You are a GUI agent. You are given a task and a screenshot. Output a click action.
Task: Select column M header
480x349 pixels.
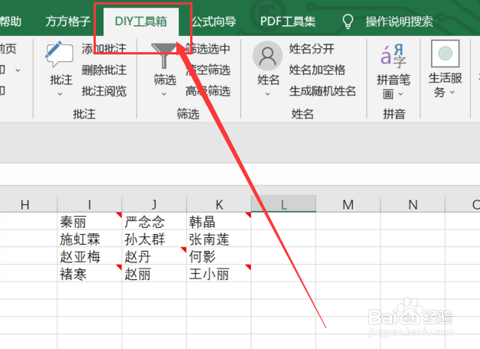348,205
